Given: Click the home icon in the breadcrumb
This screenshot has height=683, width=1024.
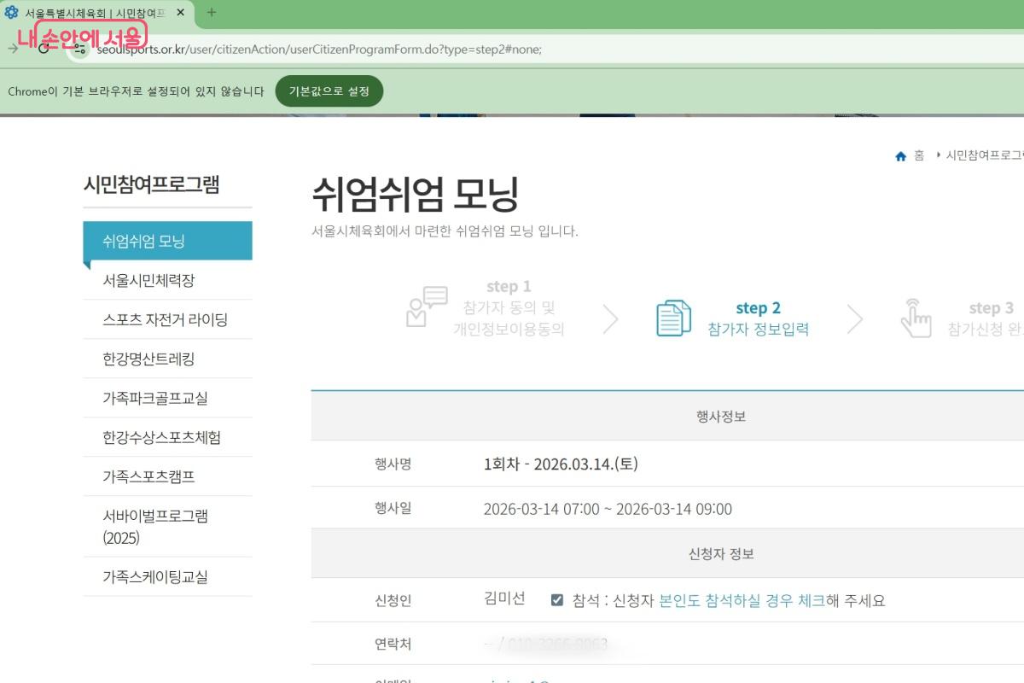Looking at the screenshot, I should [900, 155].
